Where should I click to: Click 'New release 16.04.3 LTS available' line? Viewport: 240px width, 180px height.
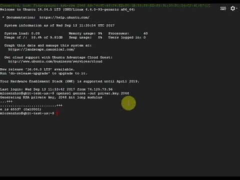(37, 69)
